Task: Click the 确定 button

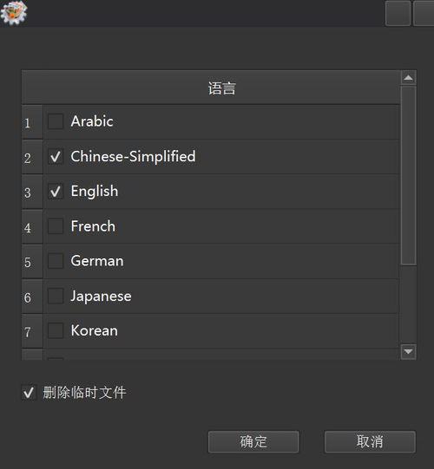Action: (x=253, y=442)
